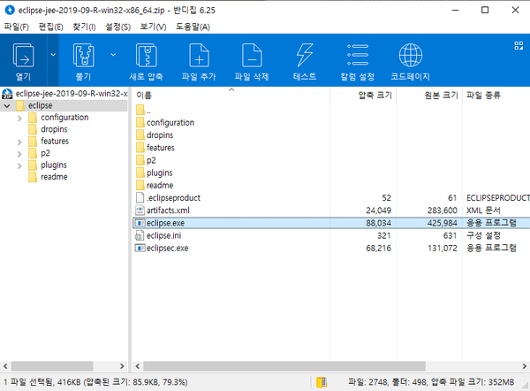Click '1 파일 선택됨' status bar text
Screen dimensions: 530x391
28,382
